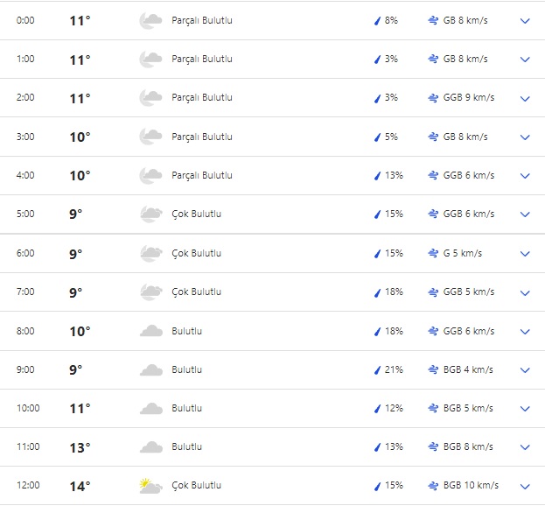This screenshot has width=545, height=506.
Task: Expand the 9:00 forecast chevron
Action: 525,369
